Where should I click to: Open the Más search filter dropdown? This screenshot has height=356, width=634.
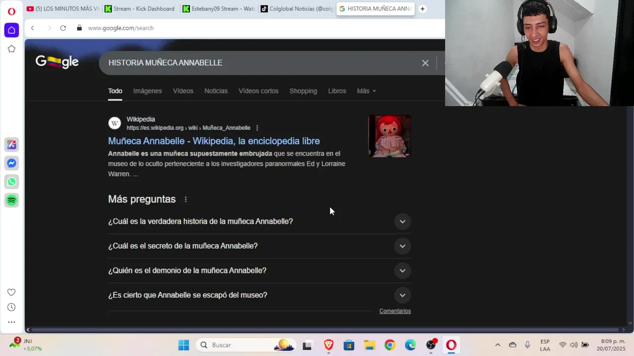tap(366, 91)
